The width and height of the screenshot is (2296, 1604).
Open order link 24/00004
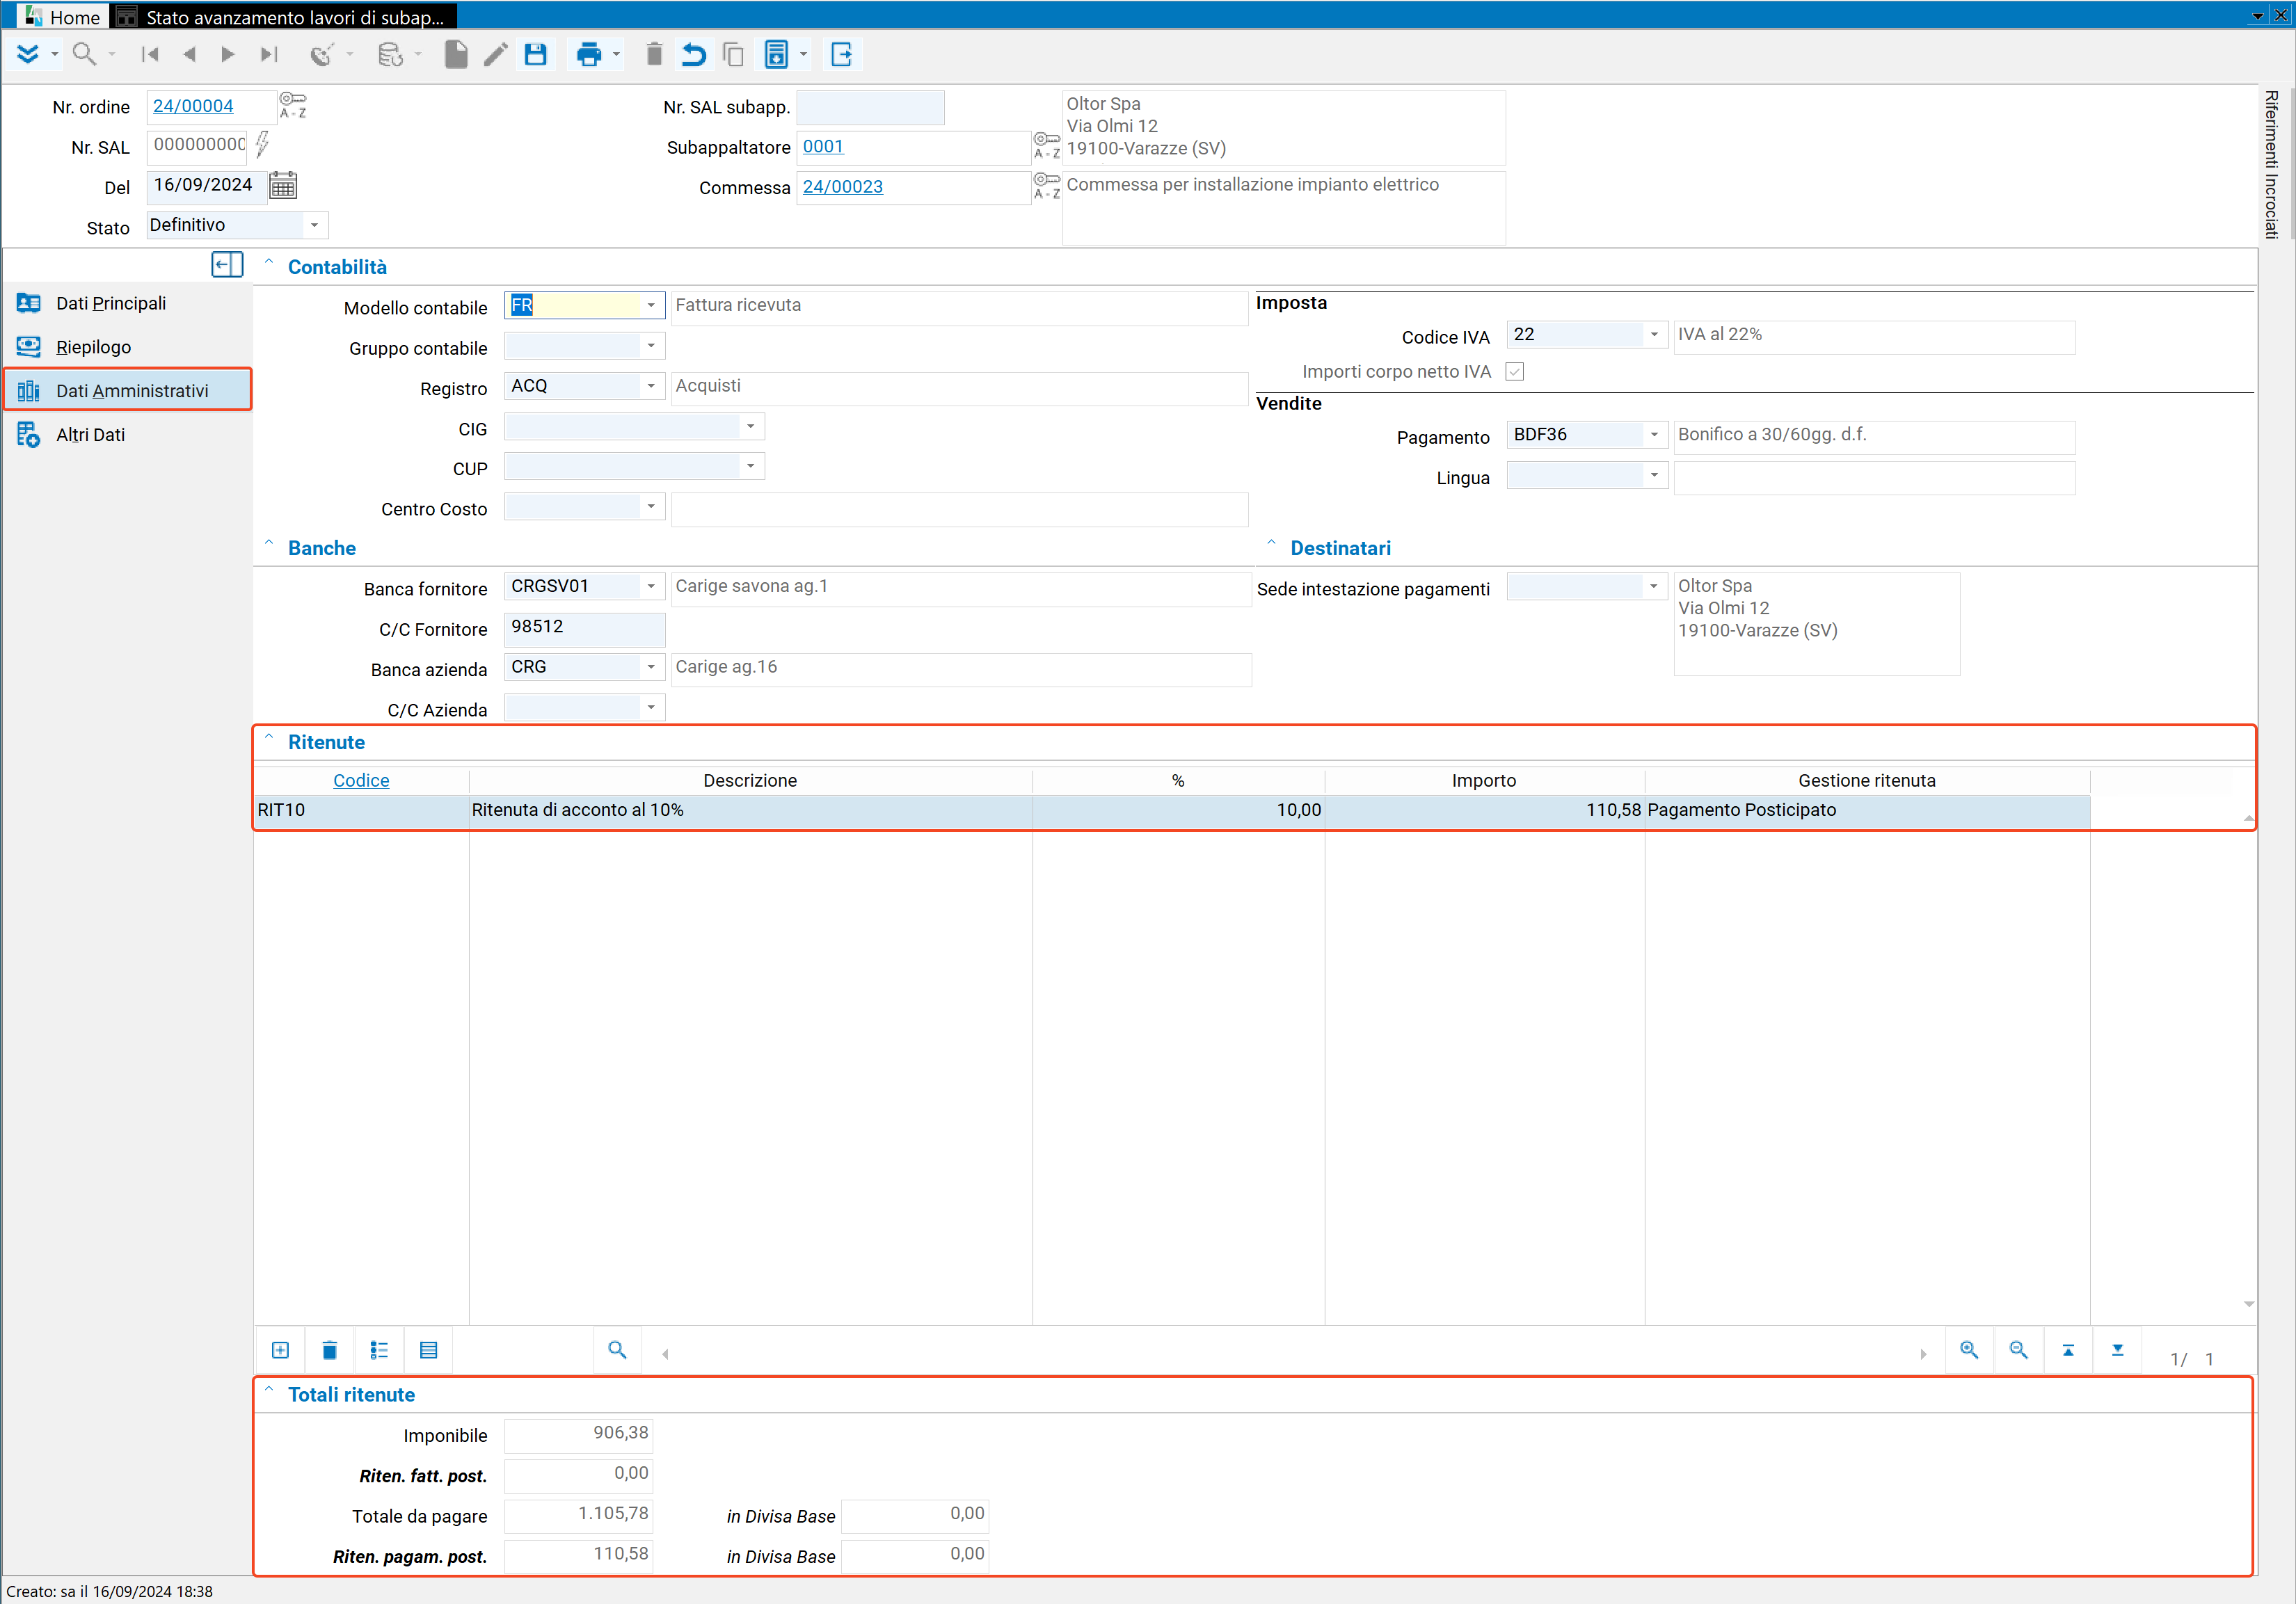193,106
